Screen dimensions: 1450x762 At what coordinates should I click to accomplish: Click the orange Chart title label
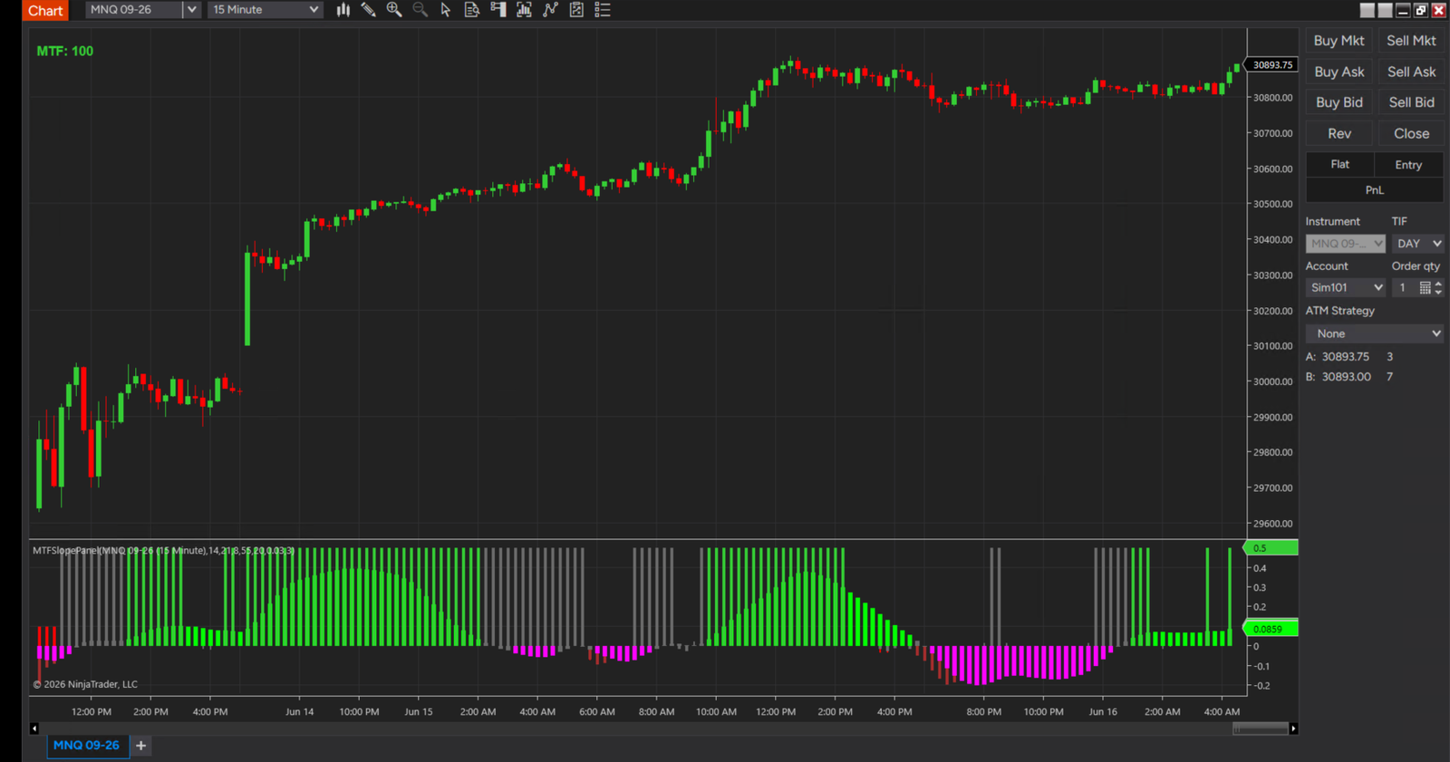point(45,11)
